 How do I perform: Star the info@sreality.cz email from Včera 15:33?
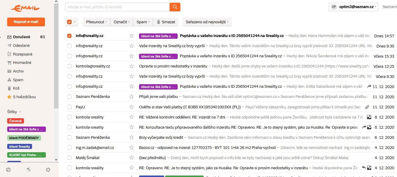click(132, 56)
